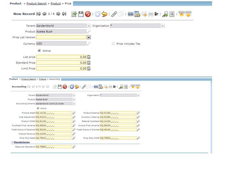
Task: Open lookup for Drop Ship COGS account
Action: [138, 138]
